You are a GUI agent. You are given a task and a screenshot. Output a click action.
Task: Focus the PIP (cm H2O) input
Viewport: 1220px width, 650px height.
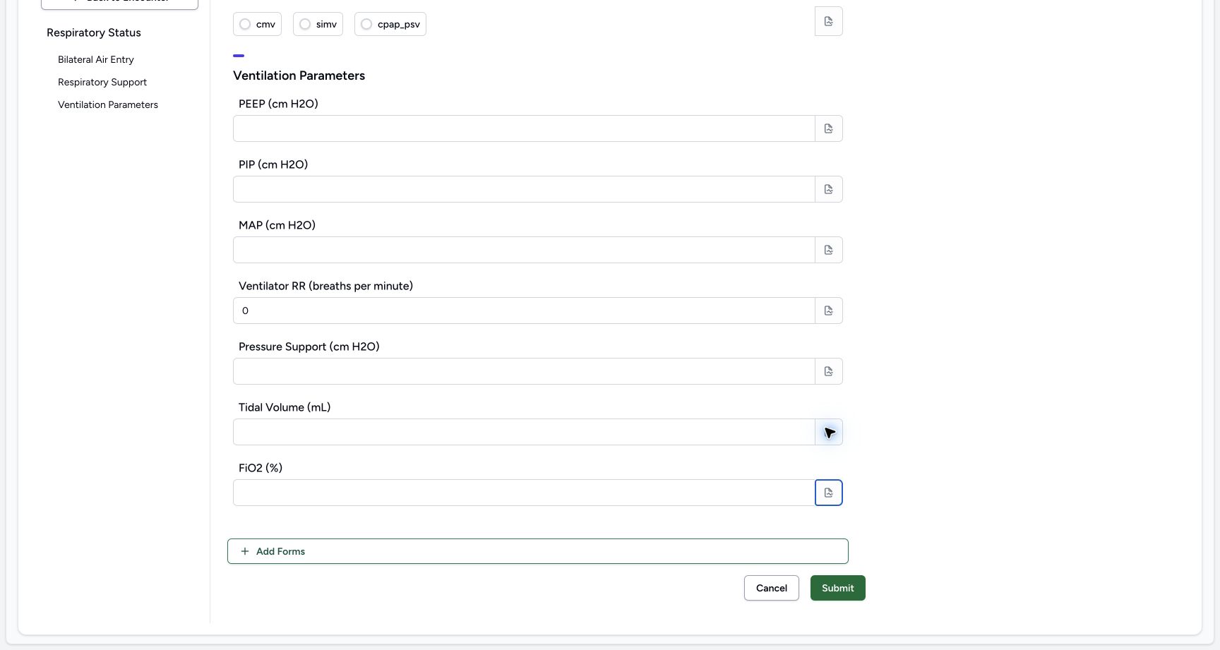pos(524,189)
